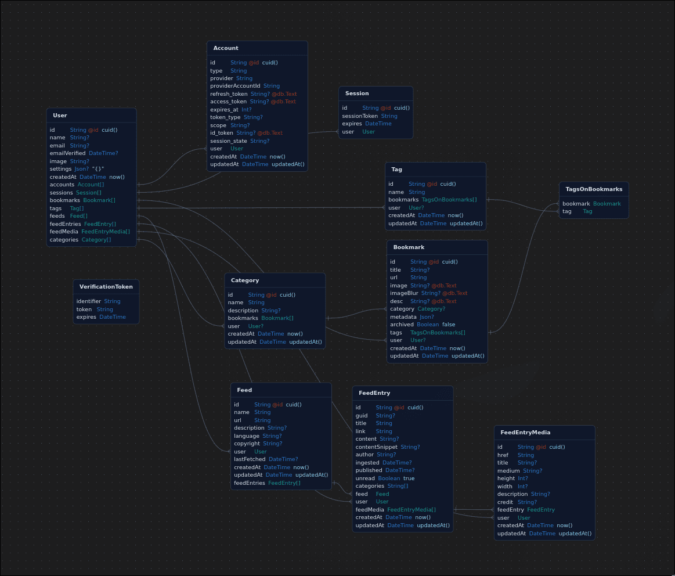Viewport: 675px width, 576px height.
Task: Select the Tag model header
Action: [x=396, y=169]
